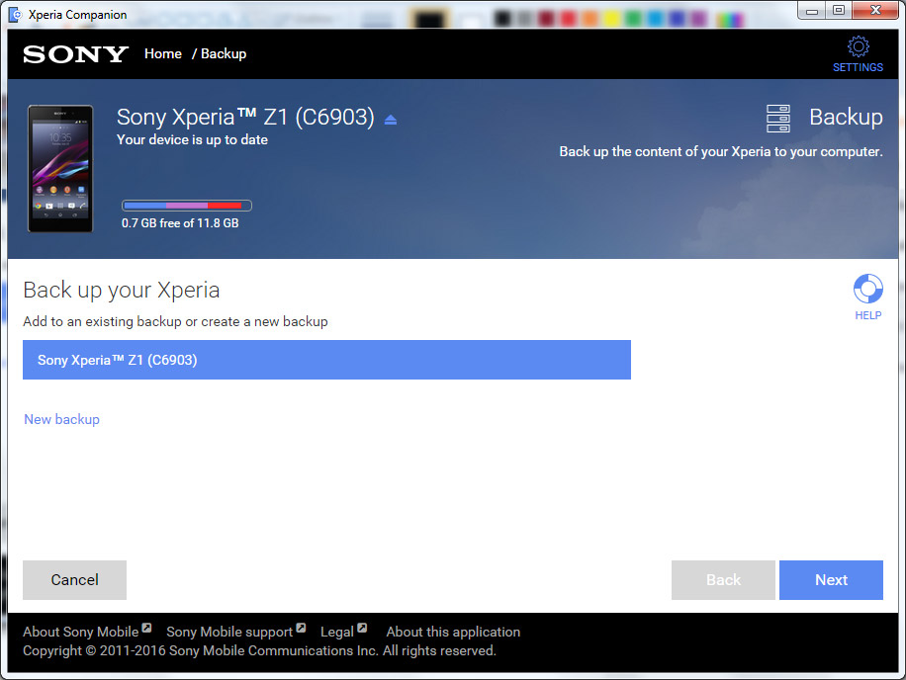
Task: Open the Legal footer link
Action: pos(337,633)
